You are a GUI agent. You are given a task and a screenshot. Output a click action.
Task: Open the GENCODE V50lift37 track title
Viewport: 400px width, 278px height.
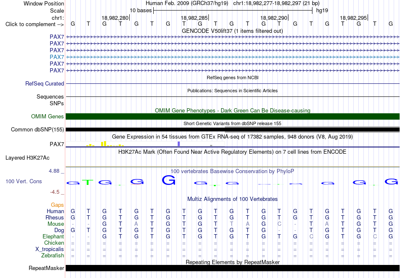coord(232,31)
